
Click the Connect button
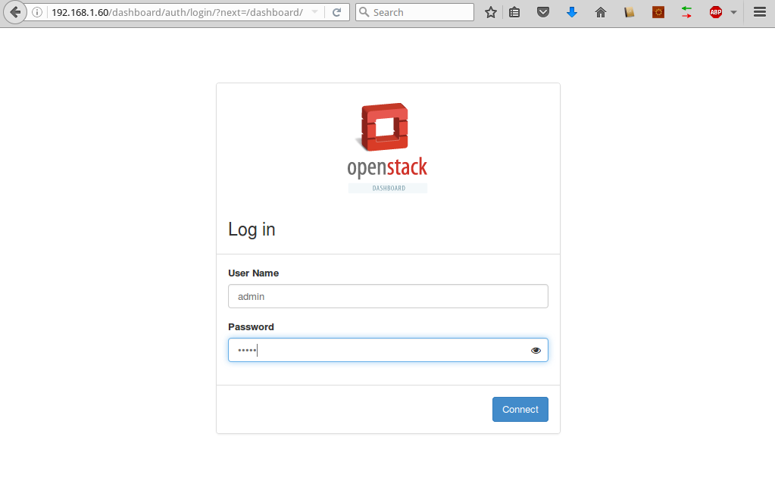pyautogui.click(x=520, y=410)
